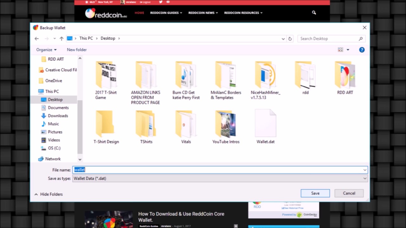Select OneDrive in navigation pane
Viewport: 406px width, 228px height.
click(x=50, y=81)
